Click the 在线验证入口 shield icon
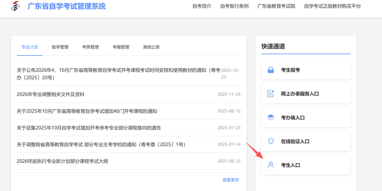Image resolution: width=382 pixels, height=191 pixels. [x=270, y=141]
